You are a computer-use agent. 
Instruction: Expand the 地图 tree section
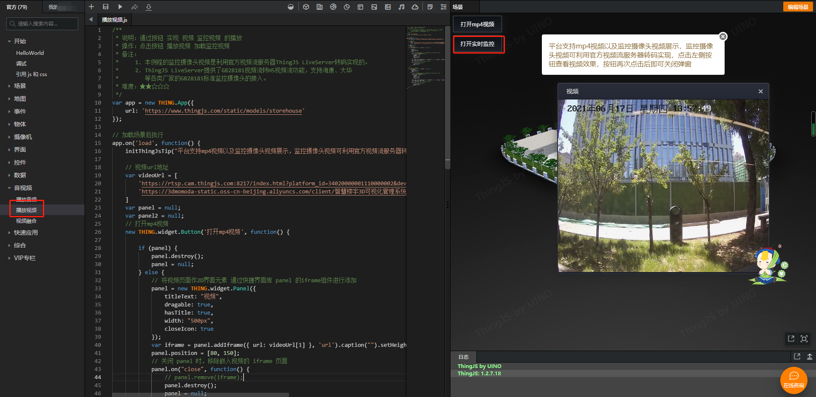(20, 99)
